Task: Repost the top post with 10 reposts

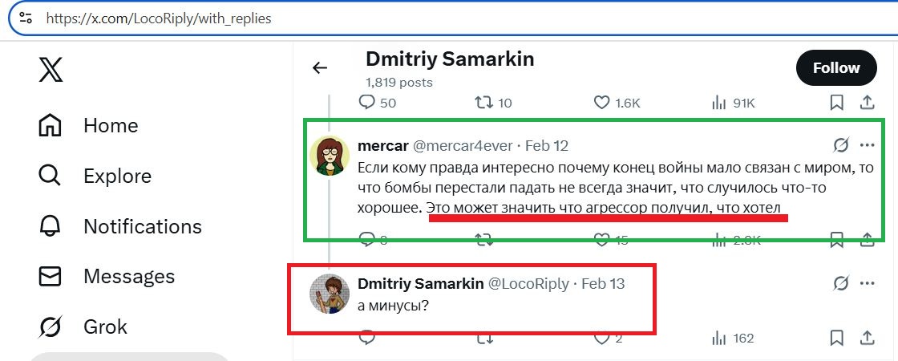Action: click(x=485, y=103)
